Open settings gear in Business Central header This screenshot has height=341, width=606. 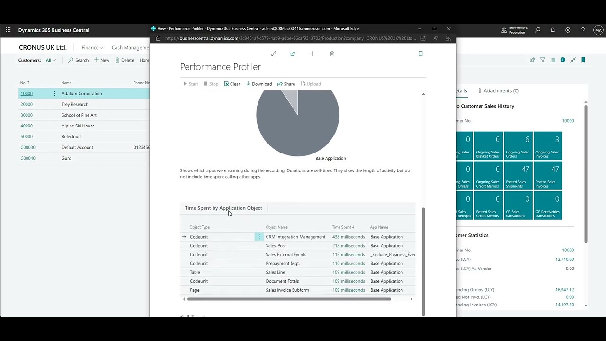coord(568,30)
